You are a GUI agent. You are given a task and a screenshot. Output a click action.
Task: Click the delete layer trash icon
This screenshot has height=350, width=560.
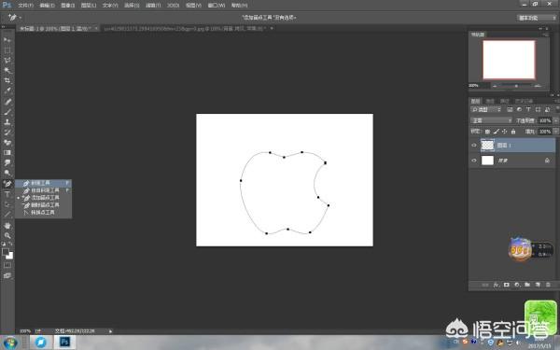coord(548,285)
